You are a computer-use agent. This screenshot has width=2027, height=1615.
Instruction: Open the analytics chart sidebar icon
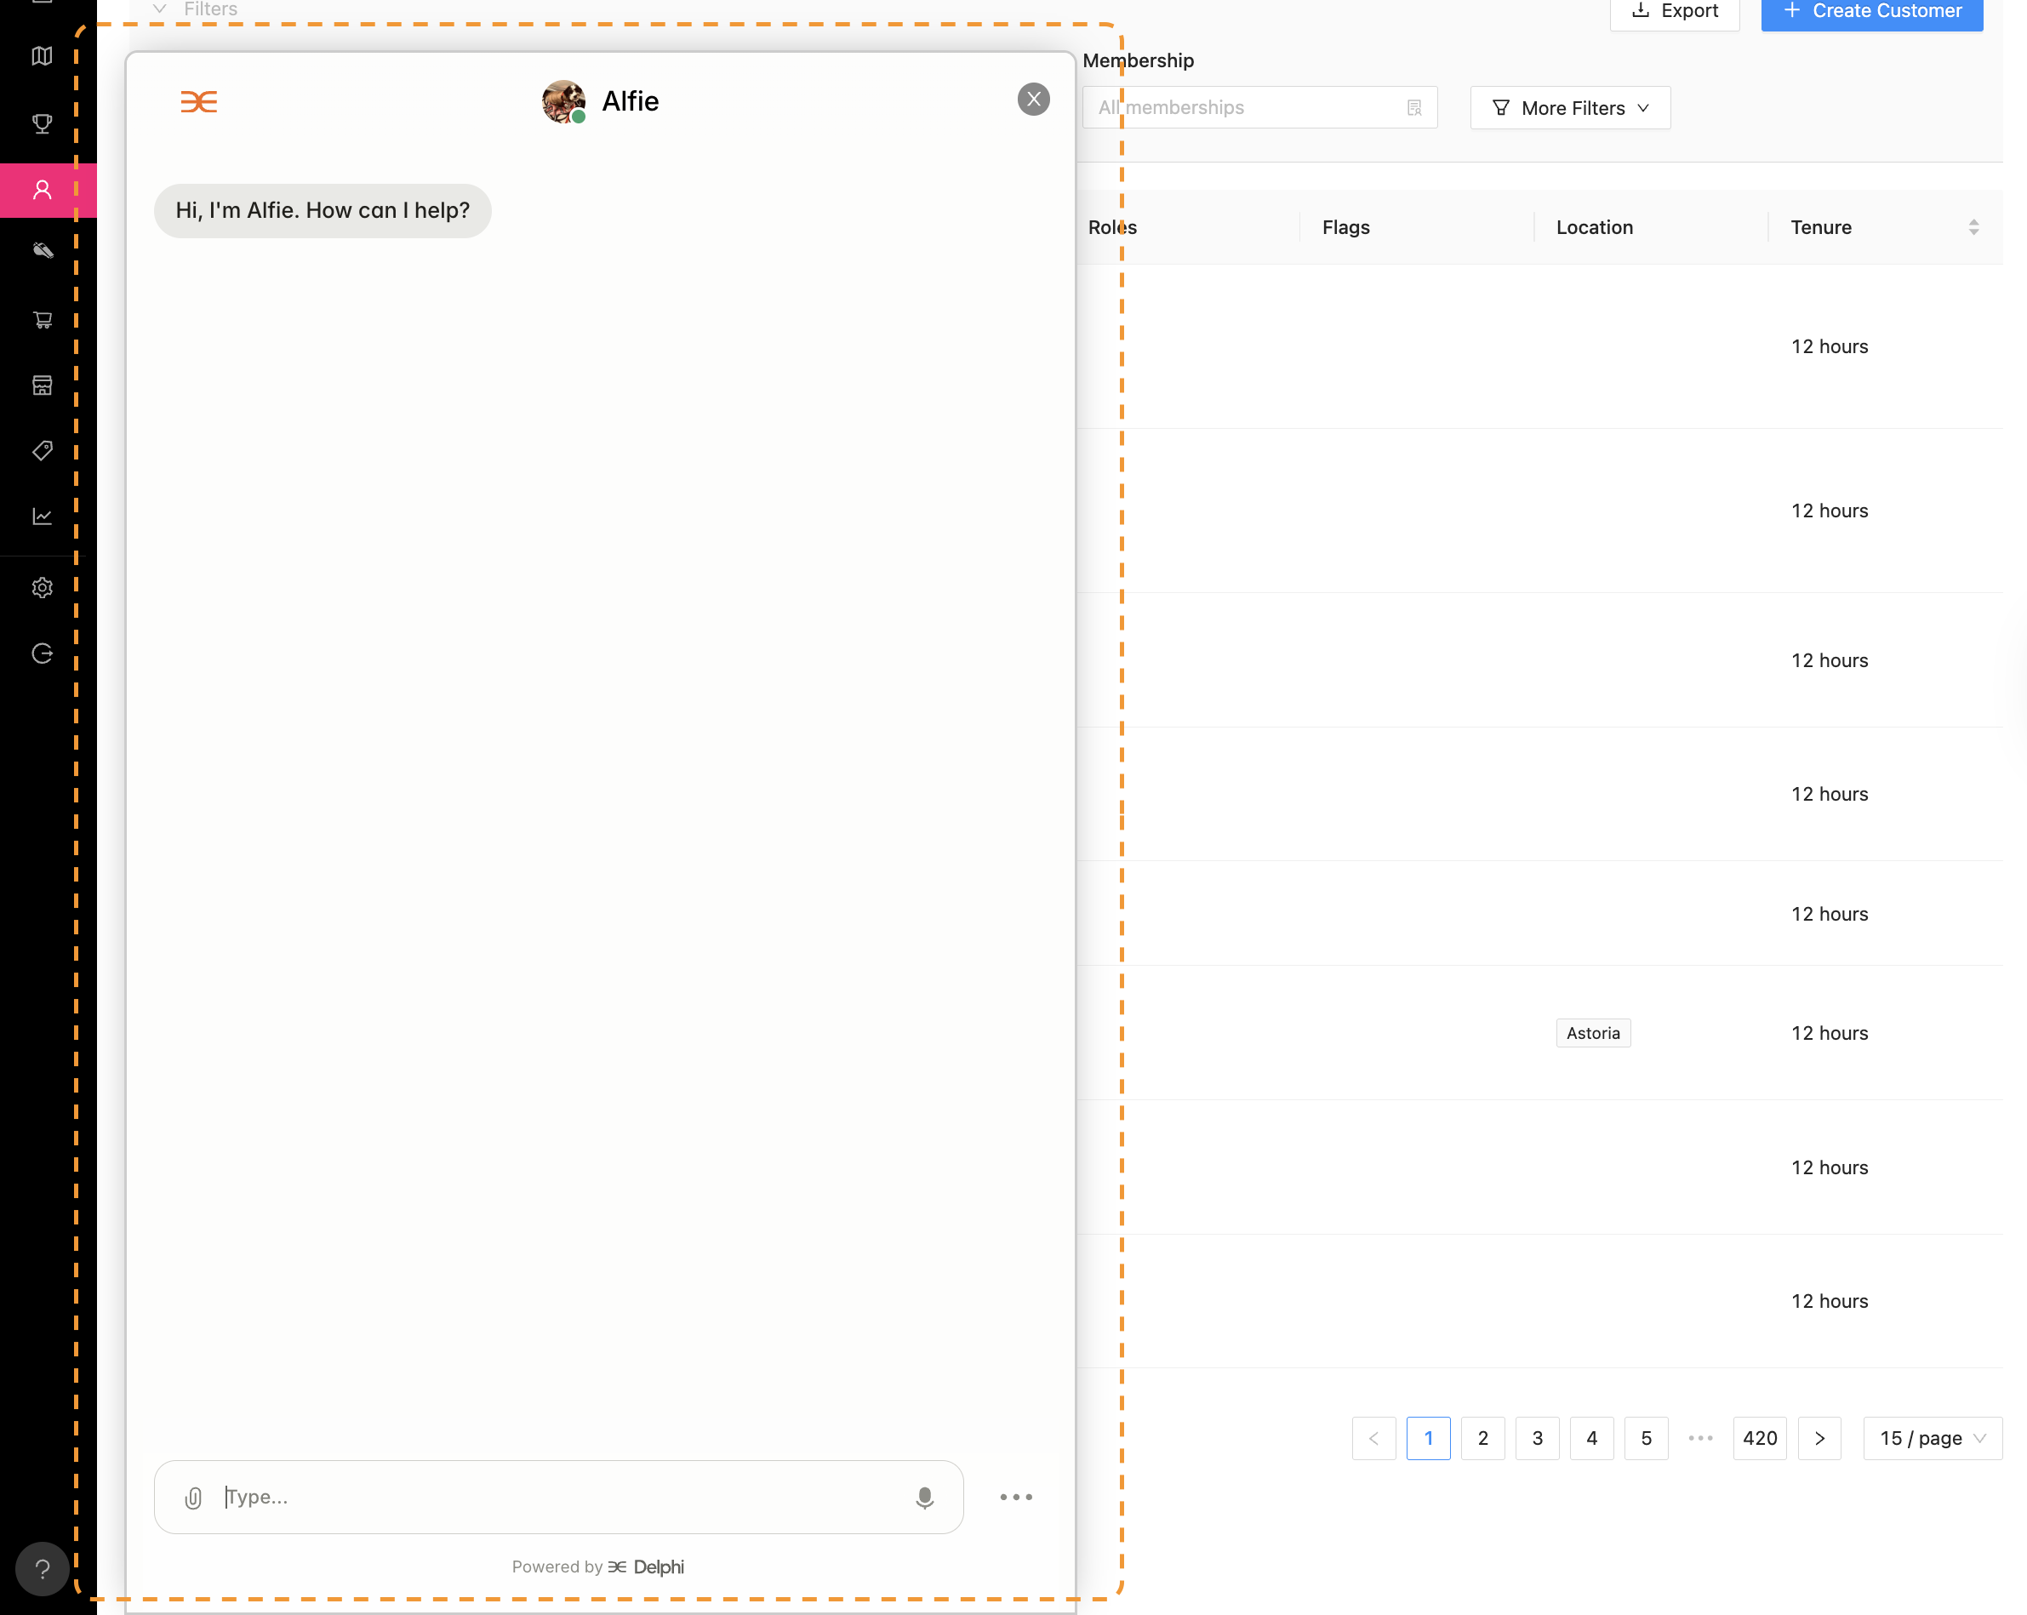(x=43, y=516)
